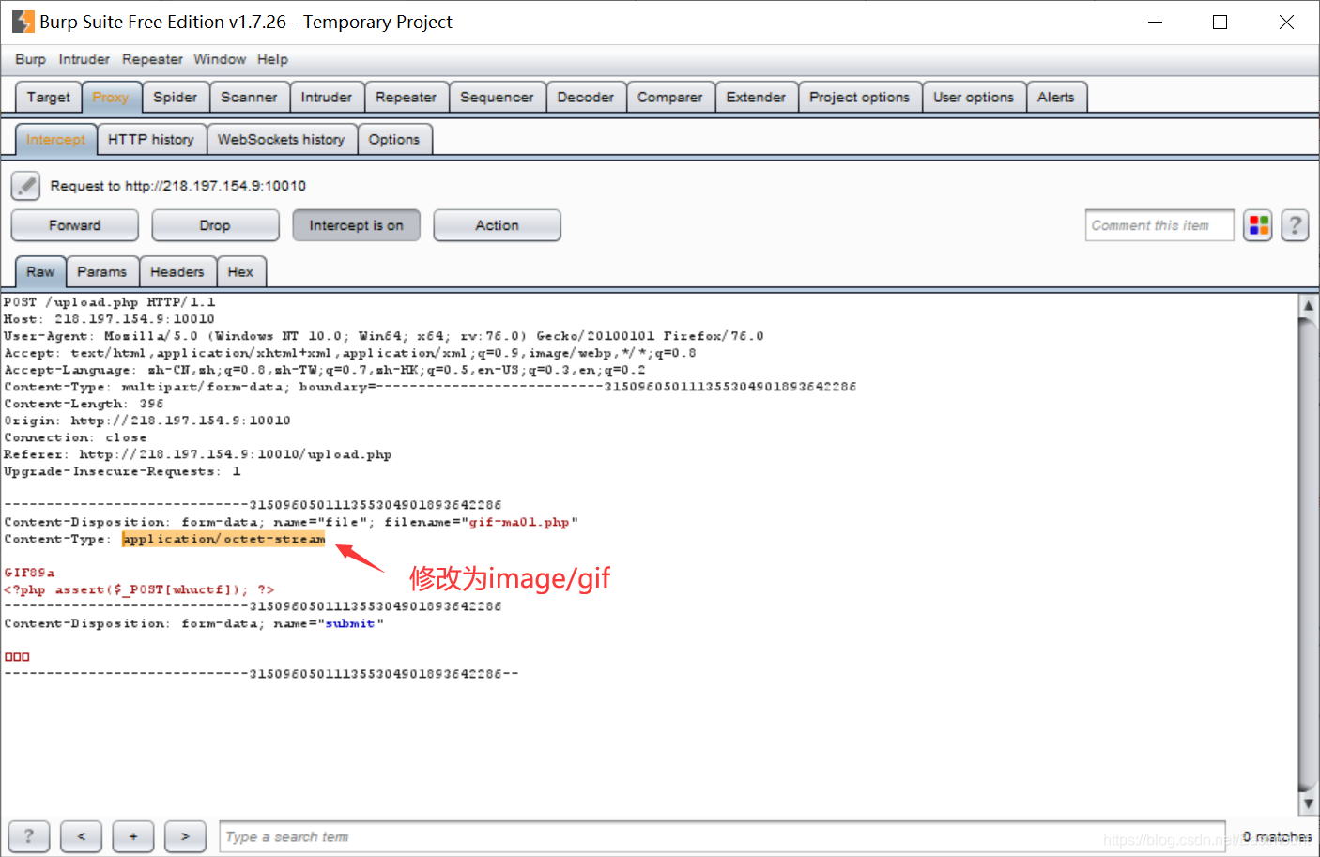The height and width of the screenshot is (857, 1320).
Task: Open the highlight color picker icon
Action: coord(1258,225)
